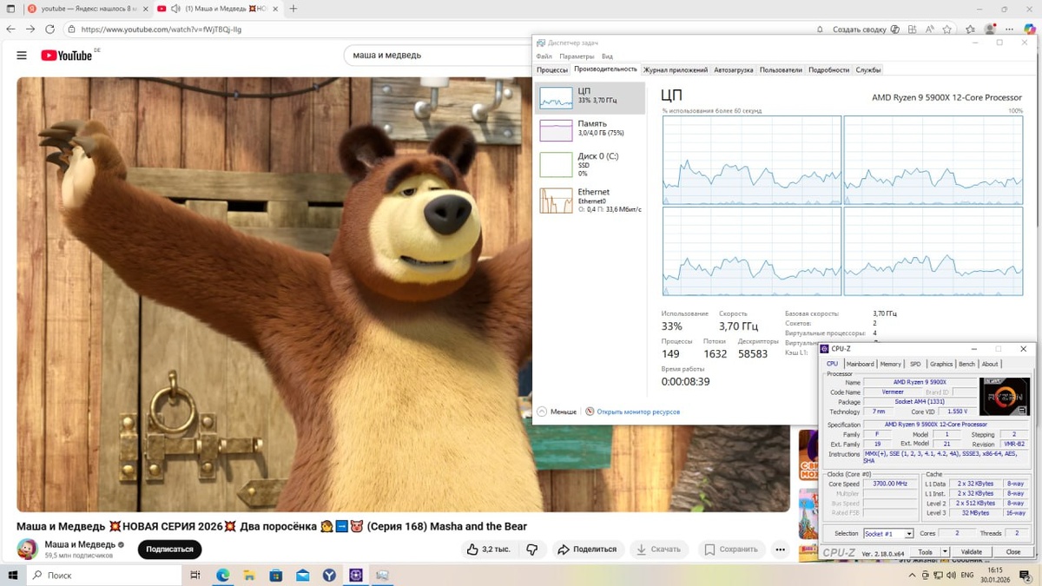Open SPD tab in CPU-Z
The height and width of the screenshot is (586, 1042).
click(x=915, y=364)
